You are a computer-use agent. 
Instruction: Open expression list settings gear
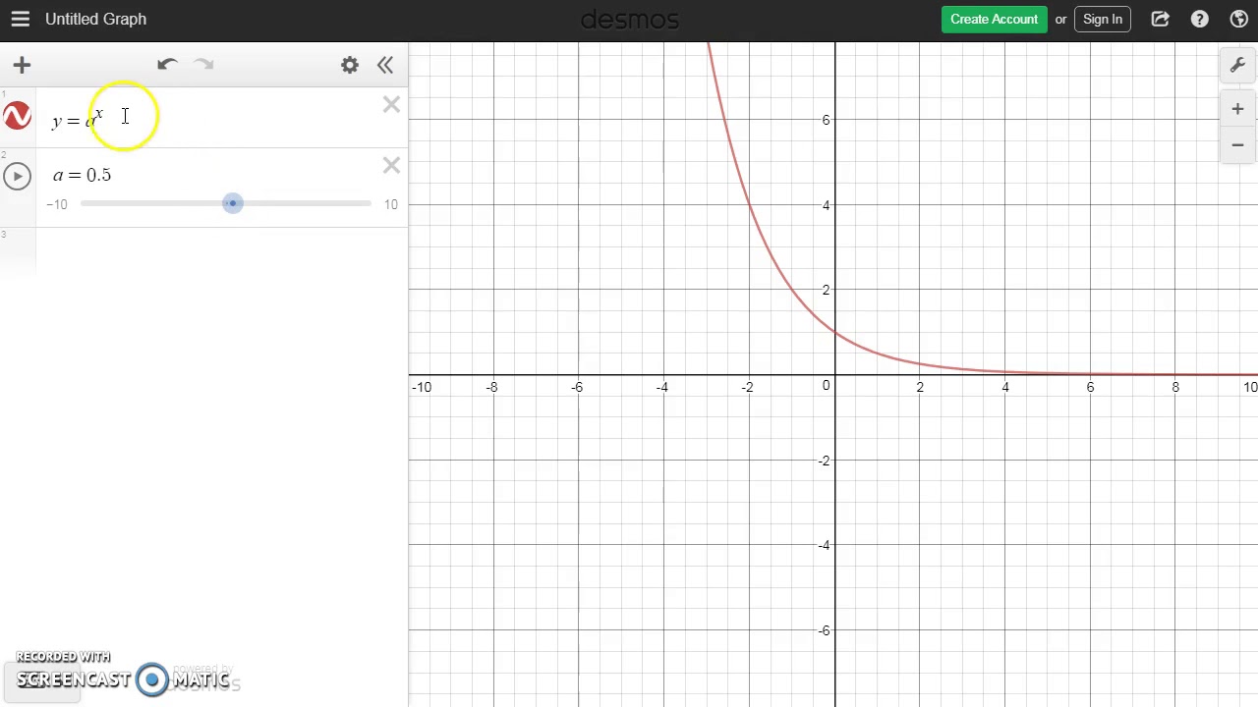[x=350, y=65]
